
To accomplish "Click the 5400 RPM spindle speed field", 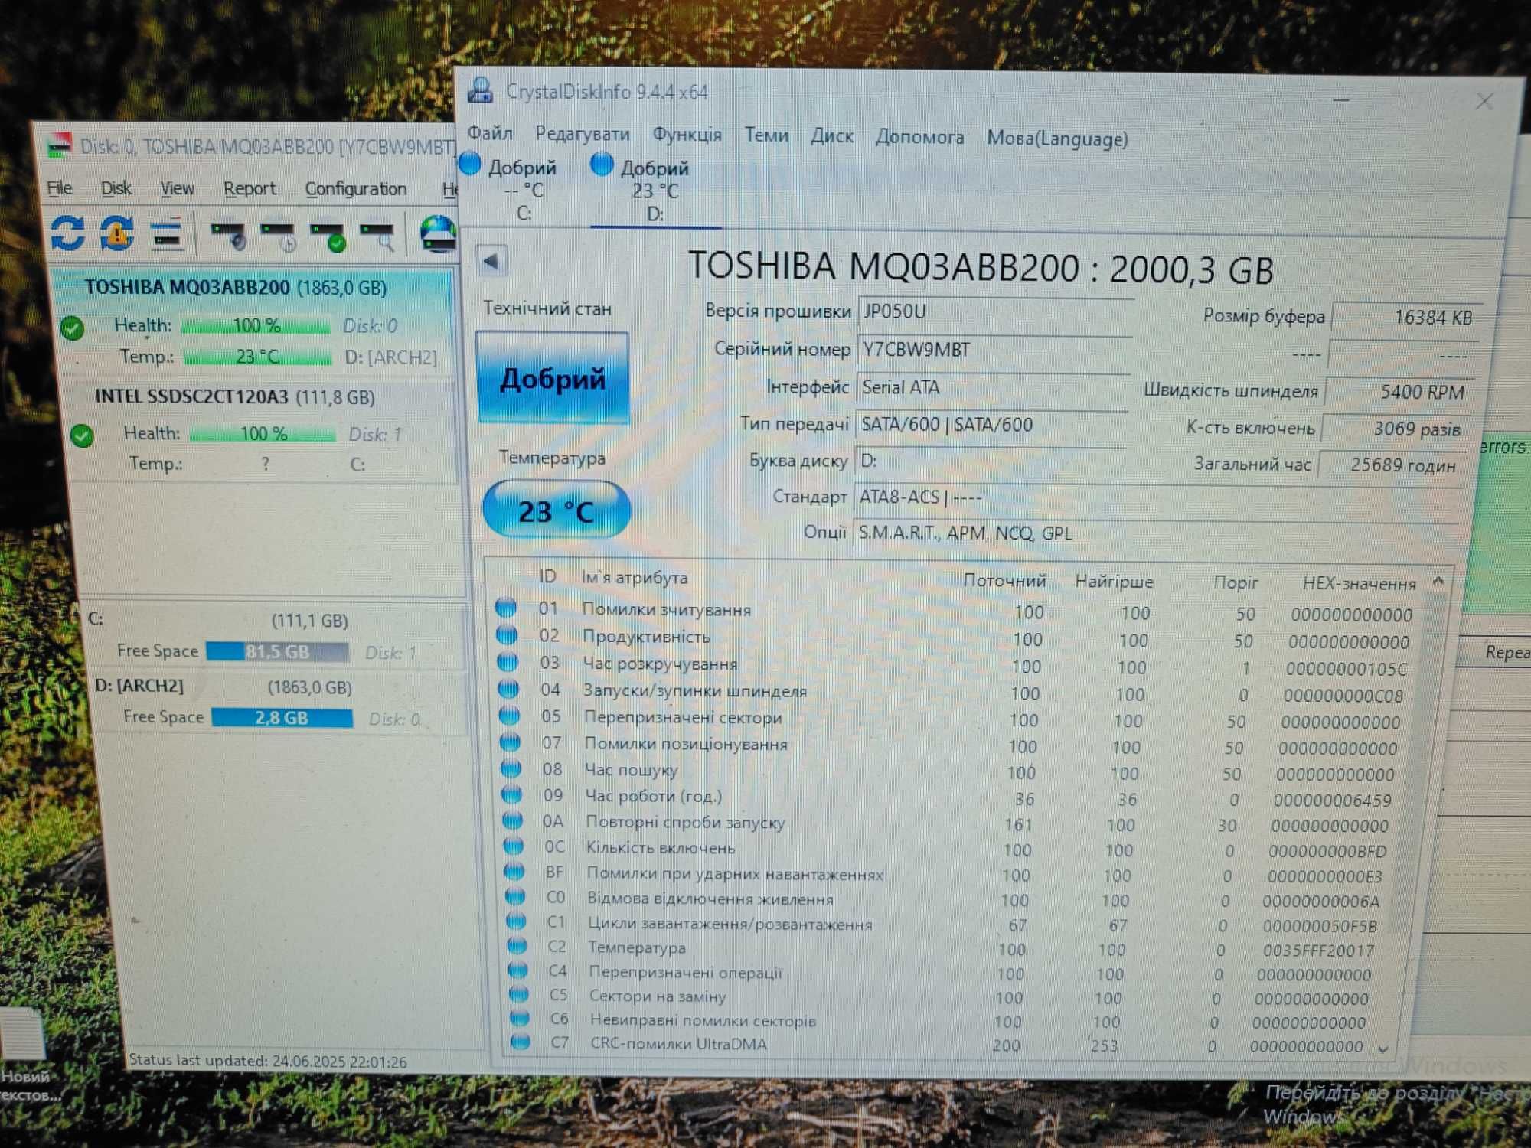I will pyautogui.click(x=1402, y=392).
